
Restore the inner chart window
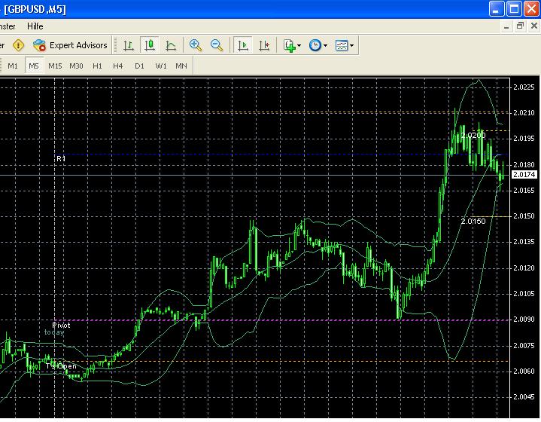[x=520, y=26]
